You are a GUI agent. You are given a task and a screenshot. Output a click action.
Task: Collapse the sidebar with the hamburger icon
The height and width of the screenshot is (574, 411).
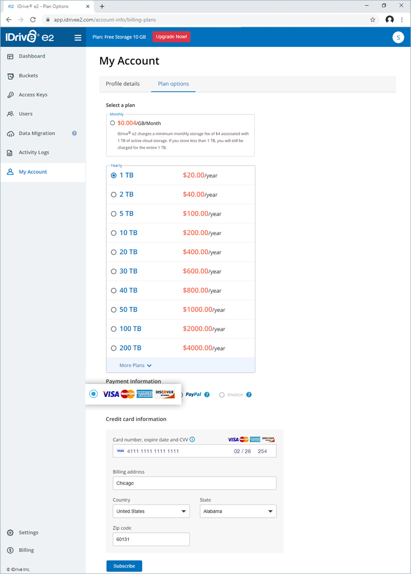coord(78,37)
